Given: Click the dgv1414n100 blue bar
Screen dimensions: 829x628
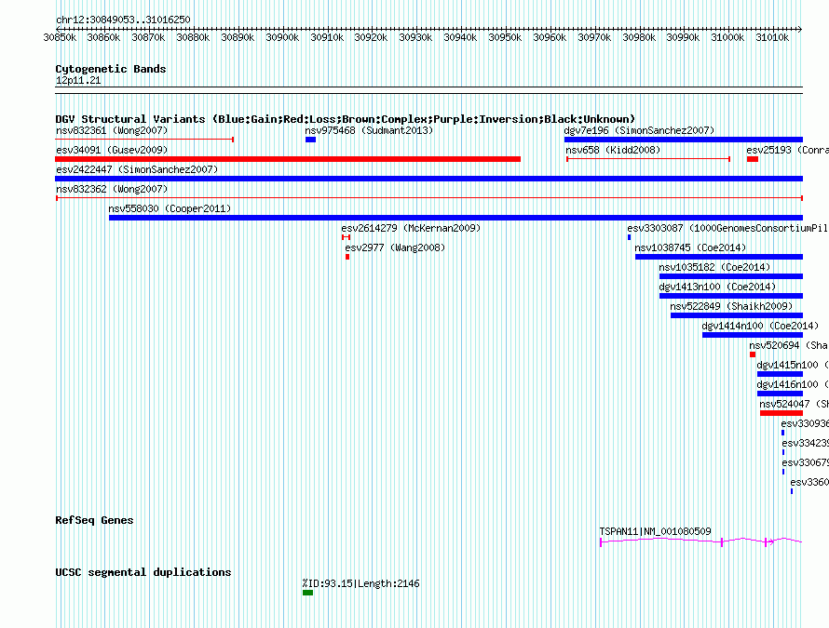Looking at the screenshot, I should tap(753, 335).
